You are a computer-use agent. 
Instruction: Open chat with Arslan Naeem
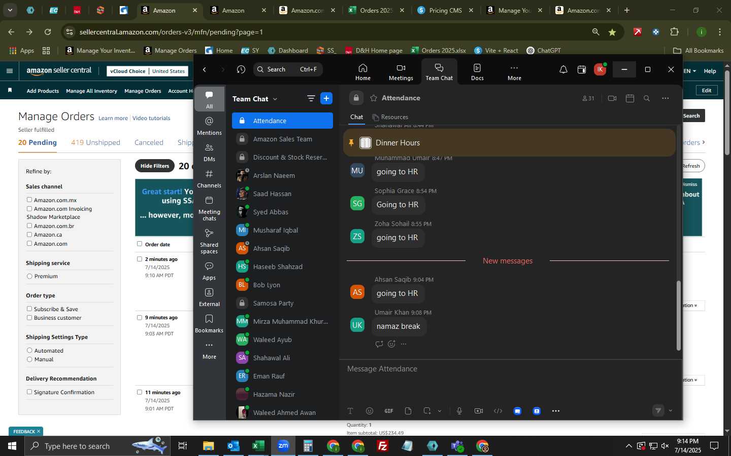tap(282, 175)
